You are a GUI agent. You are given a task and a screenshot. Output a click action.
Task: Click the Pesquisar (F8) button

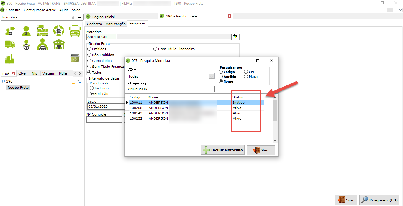379,200
